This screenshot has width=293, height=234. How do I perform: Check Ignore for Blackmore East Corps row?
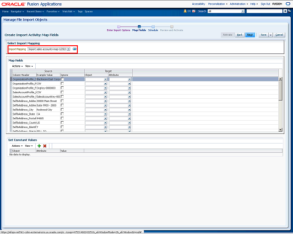(62, 79)
